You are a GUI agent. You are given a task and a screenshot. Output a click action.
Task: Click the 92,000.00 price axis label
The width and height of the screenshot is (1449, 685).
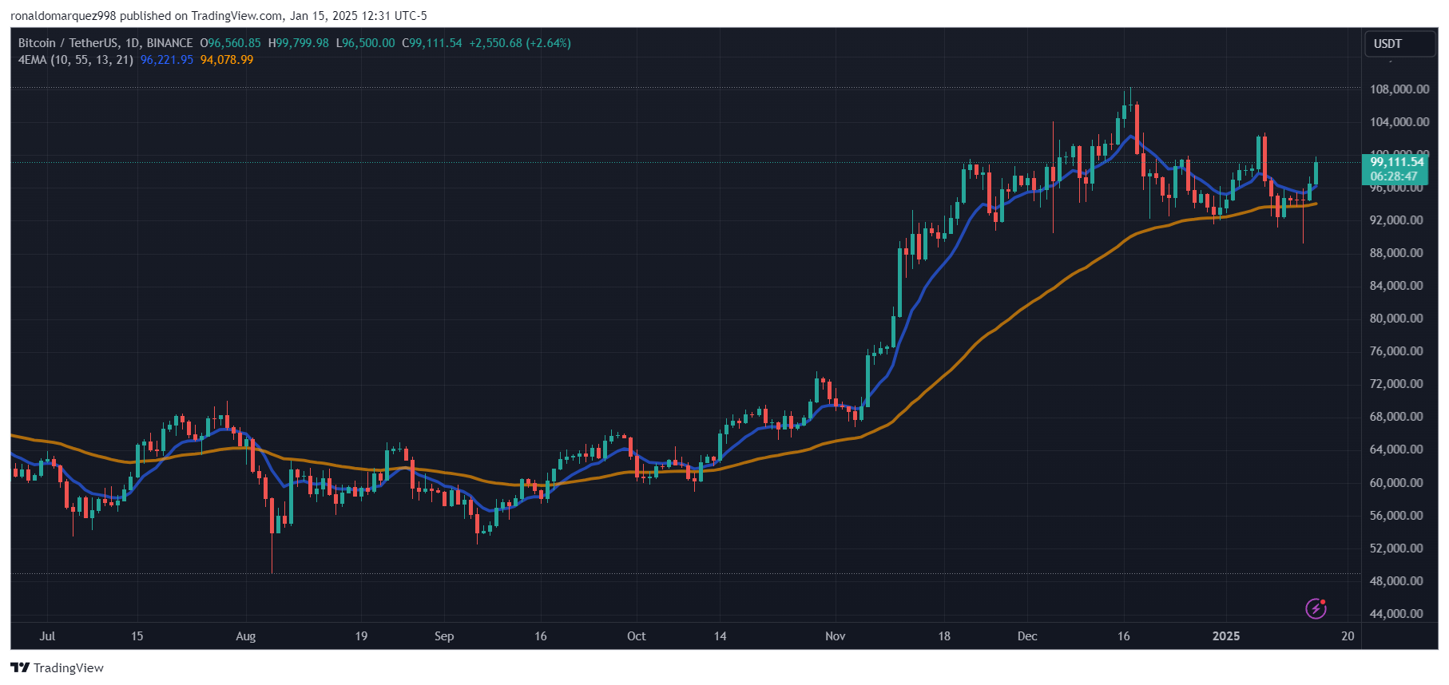pyautogui.click(x=1396, y=220)
